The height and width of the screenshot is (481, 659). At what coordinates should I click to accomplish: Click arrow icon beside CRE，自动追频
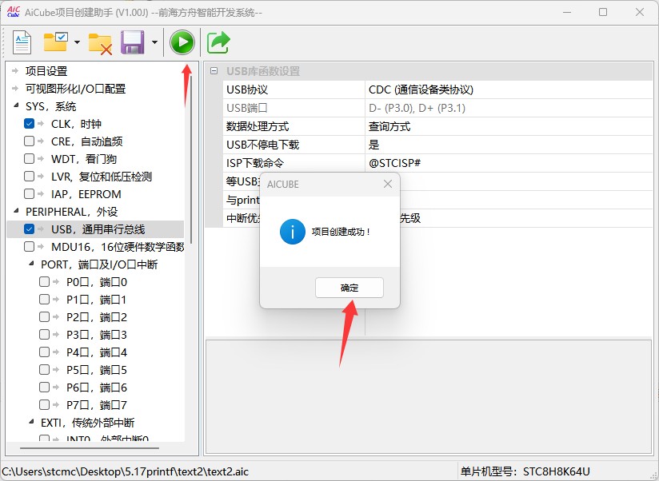(41, 141)
